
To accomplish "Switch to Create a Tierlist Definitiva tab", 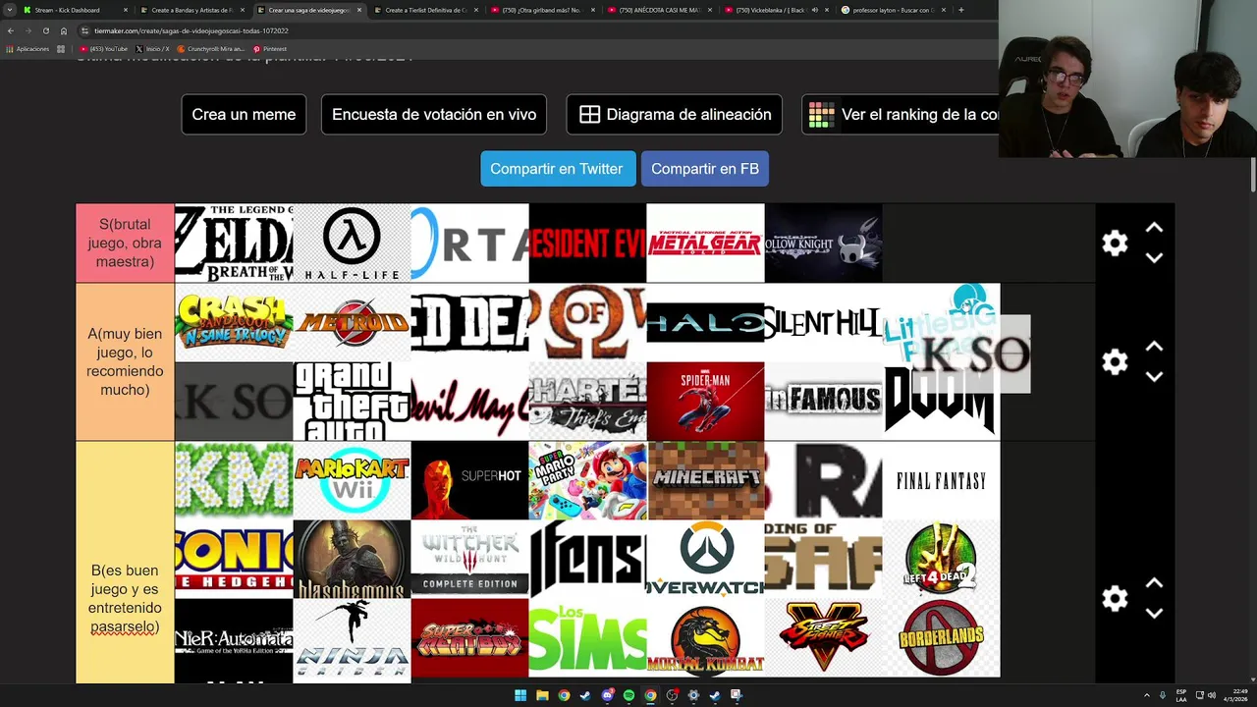I will (x=425, y=10).
